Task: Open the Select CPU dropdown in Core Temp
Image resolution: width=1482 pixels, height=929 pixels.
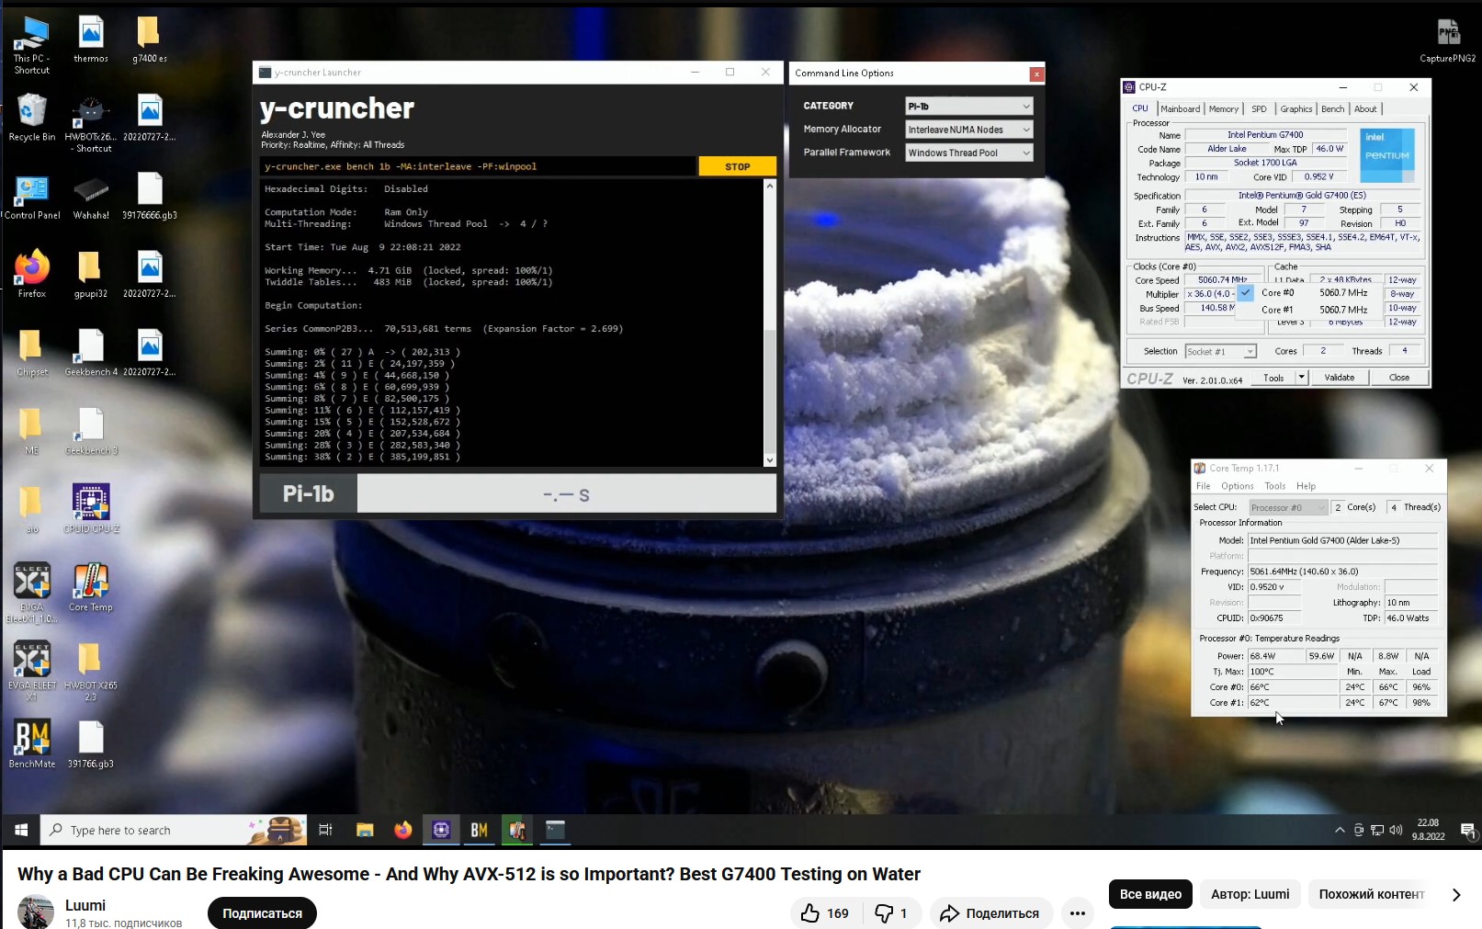Action: point(1288,507)
